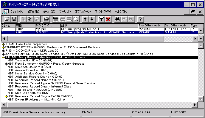This screenshot has height=118, width=205.
Task: Select NBT: Time To Live = 300000
Action: [x=35, y=90]
